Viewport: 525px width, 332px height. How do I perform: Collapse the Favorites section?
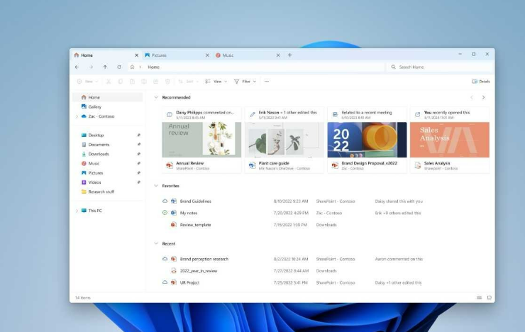pos(156,186)
